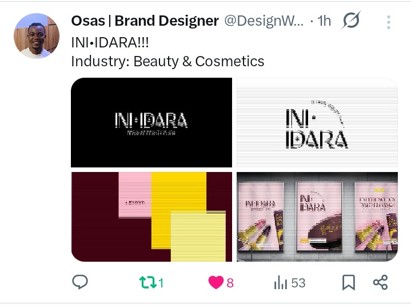Image resolution: width=411 pixels, height=308 pixels.
Task: Open the maroon color palette image
Action: [151, 217]
